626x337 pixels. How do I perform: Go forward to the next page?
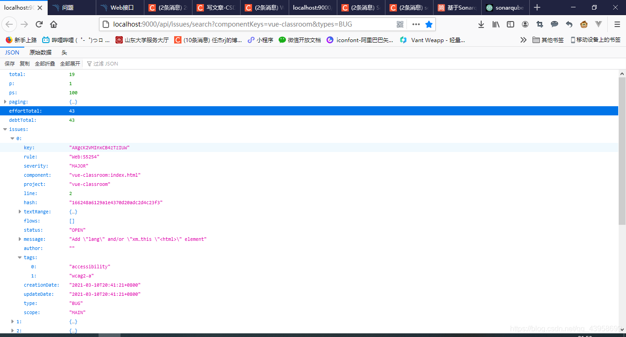pos(24,24)
